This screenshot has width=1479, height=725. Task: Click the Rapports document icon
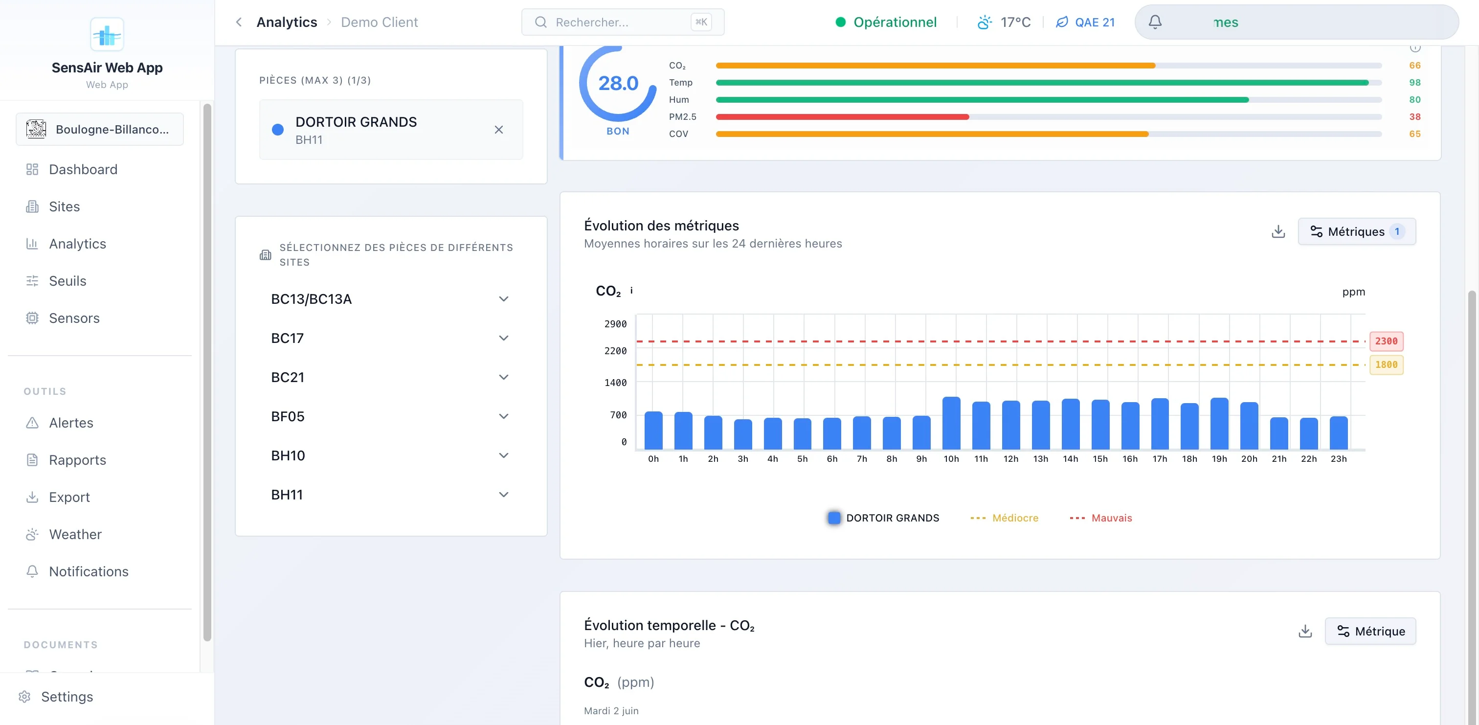[32, 460]
